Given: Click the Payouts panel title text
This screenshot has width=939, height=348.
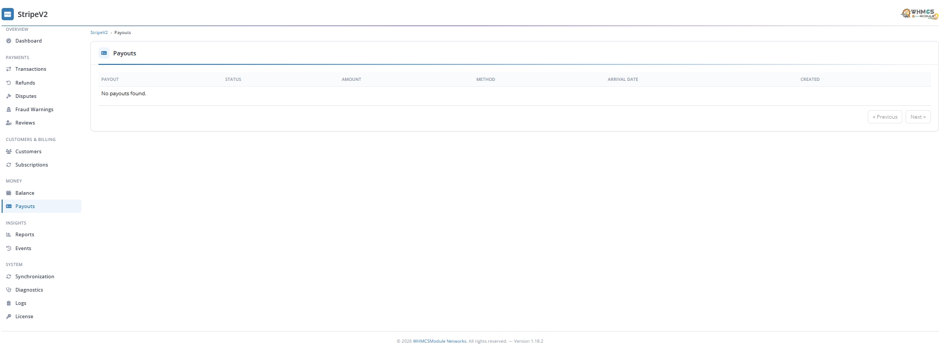Looking at the screenshot, I should click(124, 53).
